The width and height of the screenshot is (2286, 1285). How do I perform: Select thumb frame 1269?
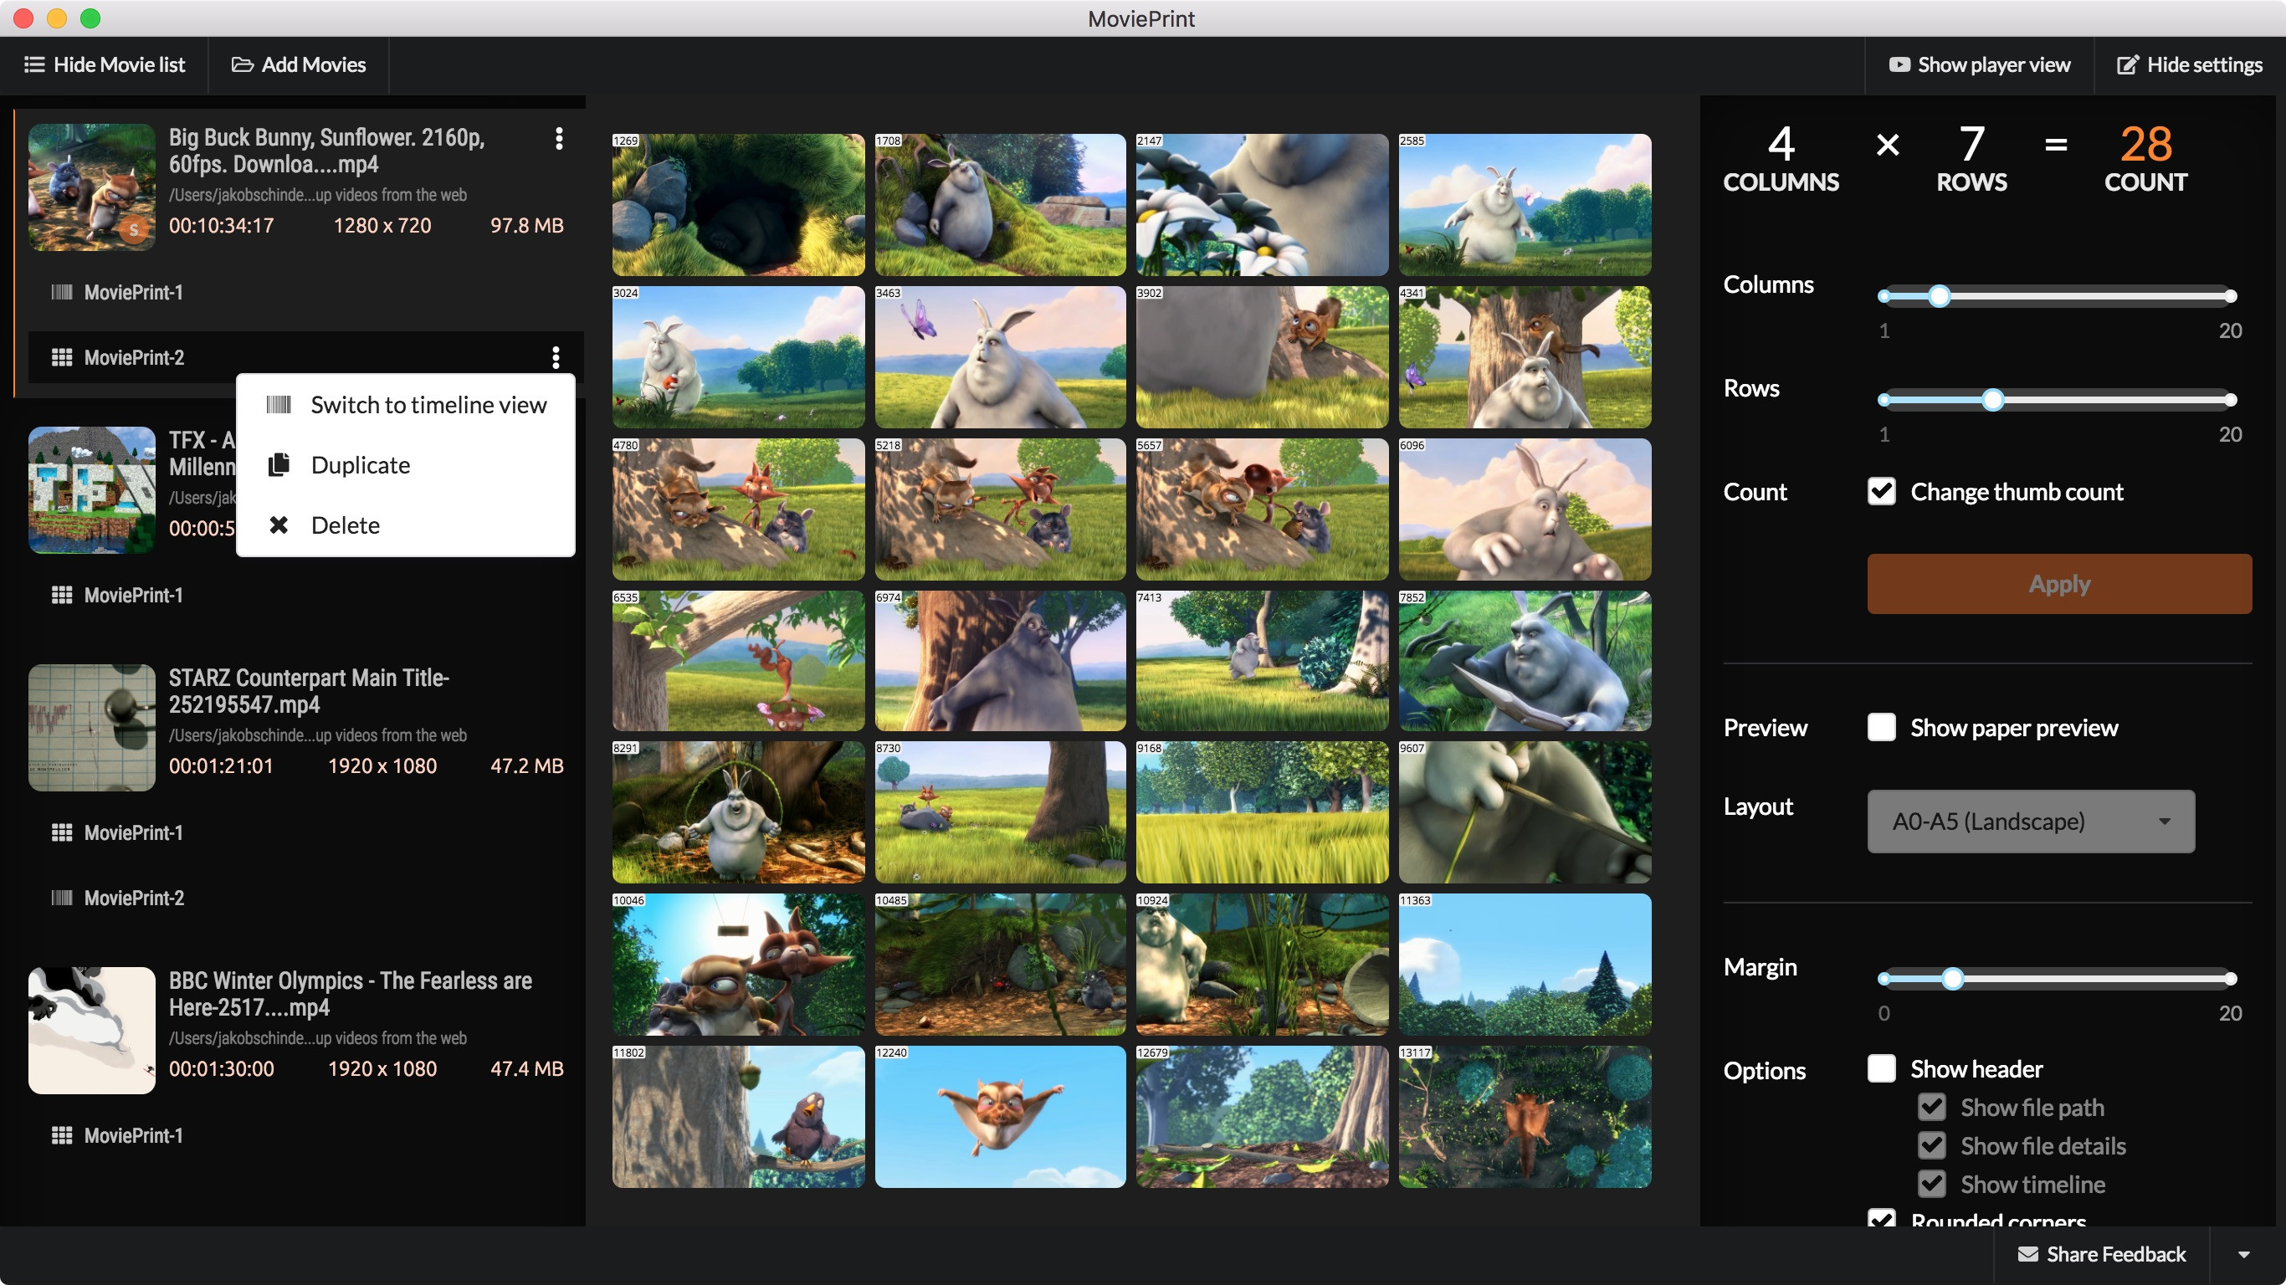pyautogui.click(x=738, y=205)
